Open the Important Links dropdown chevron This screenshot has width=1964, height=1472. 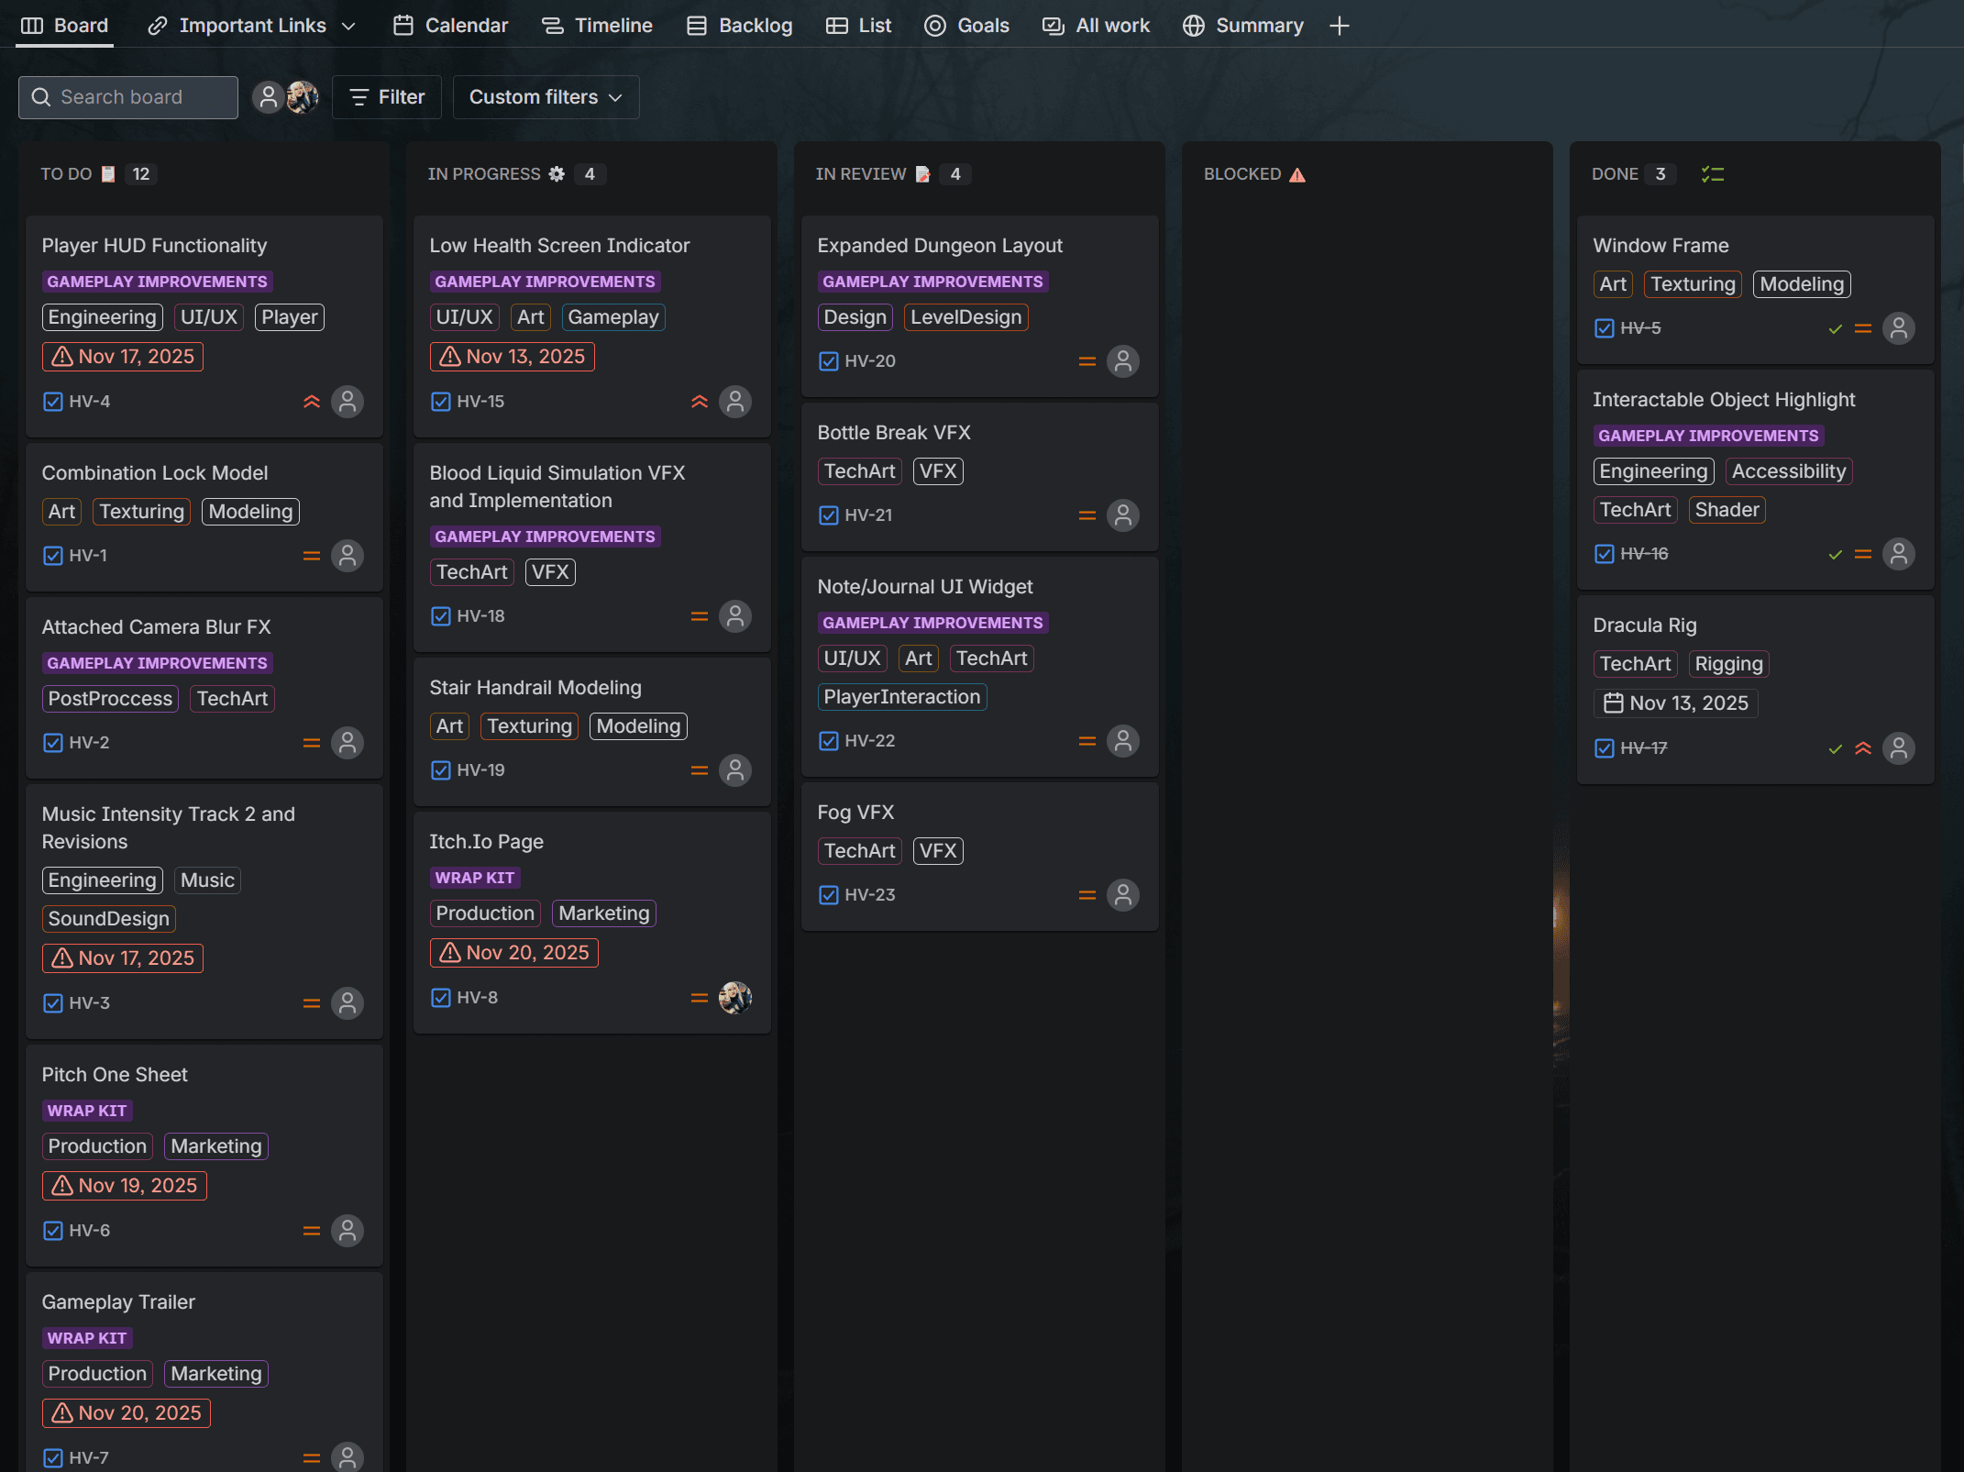click(x=348, y=26)
